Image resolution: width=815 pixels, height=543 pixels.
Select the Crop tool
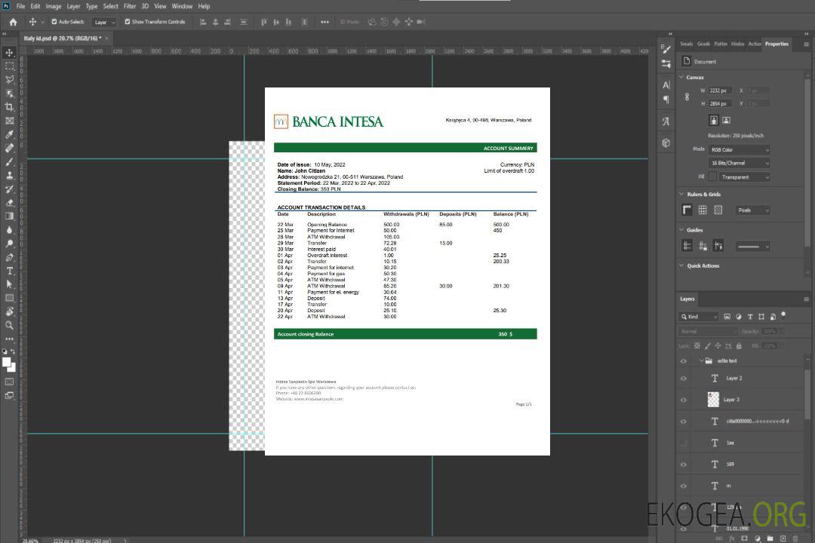click(x=9, y=107)
